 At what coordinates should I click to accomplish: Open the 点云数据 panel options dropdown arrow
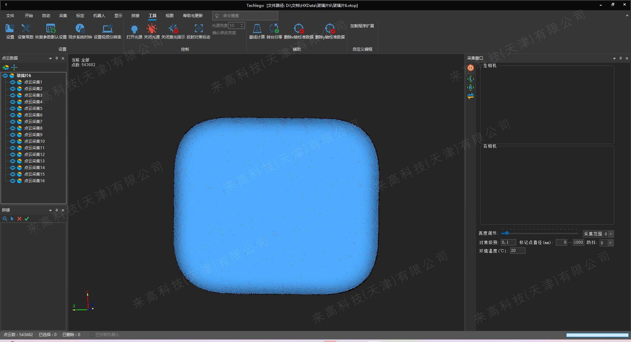pyautogui.click(x=50, y=59)
